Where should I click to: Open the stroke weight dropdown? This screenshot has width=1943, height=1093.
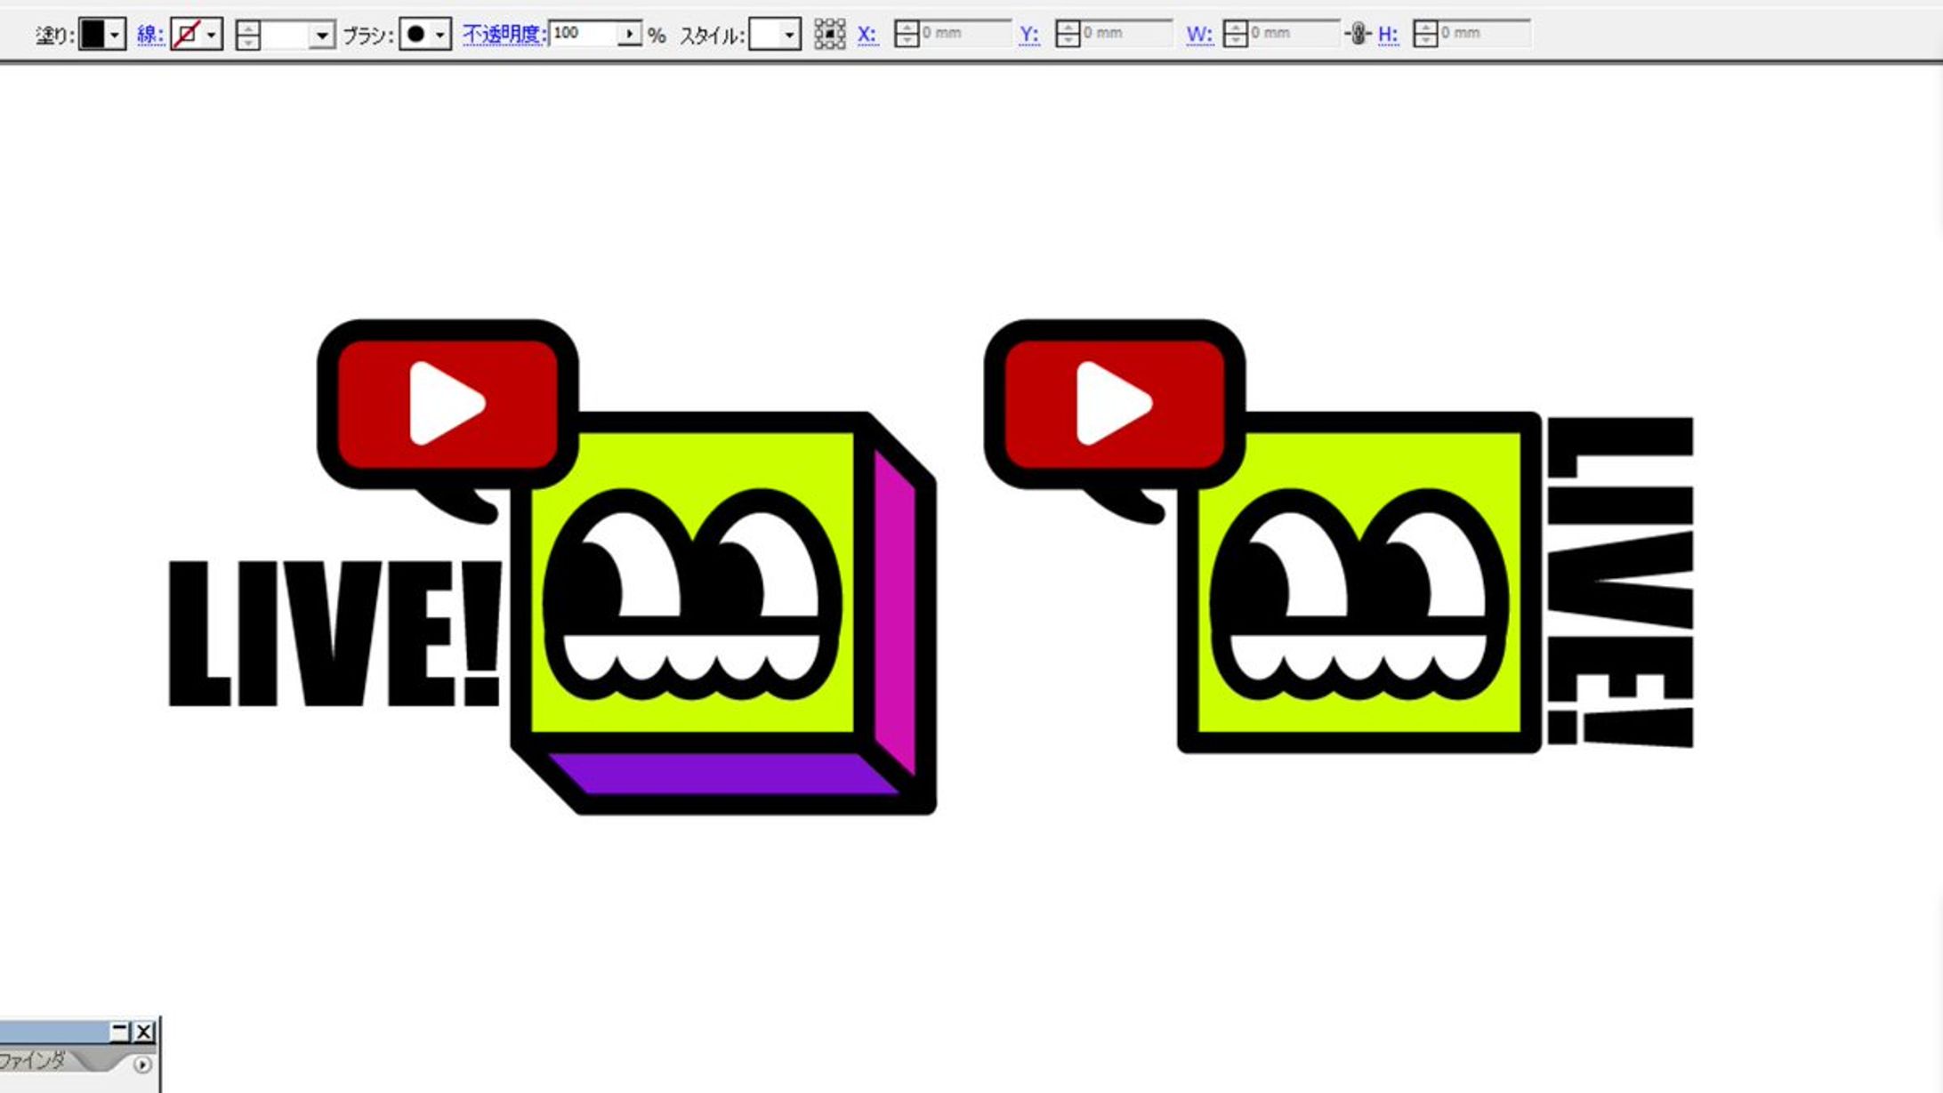(x=321, y=36)
